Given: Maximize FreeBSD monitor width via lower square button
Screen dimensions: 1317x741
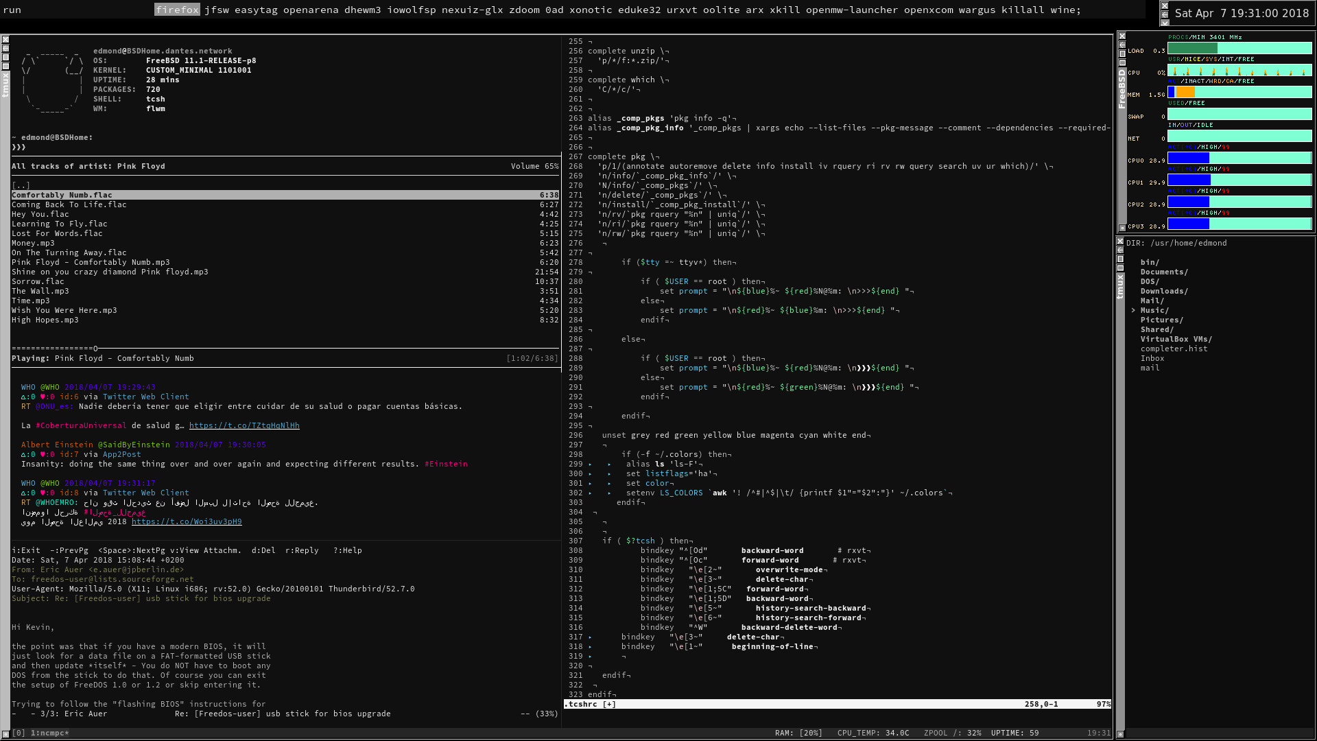Looking at the screenshot, I should click(x=1122, y=62).
